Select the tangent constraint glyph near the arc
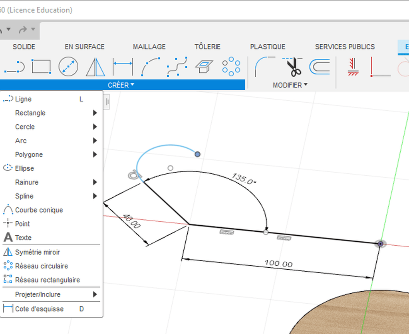The height and width of the screenshot is (334, 409). (133, 175)
